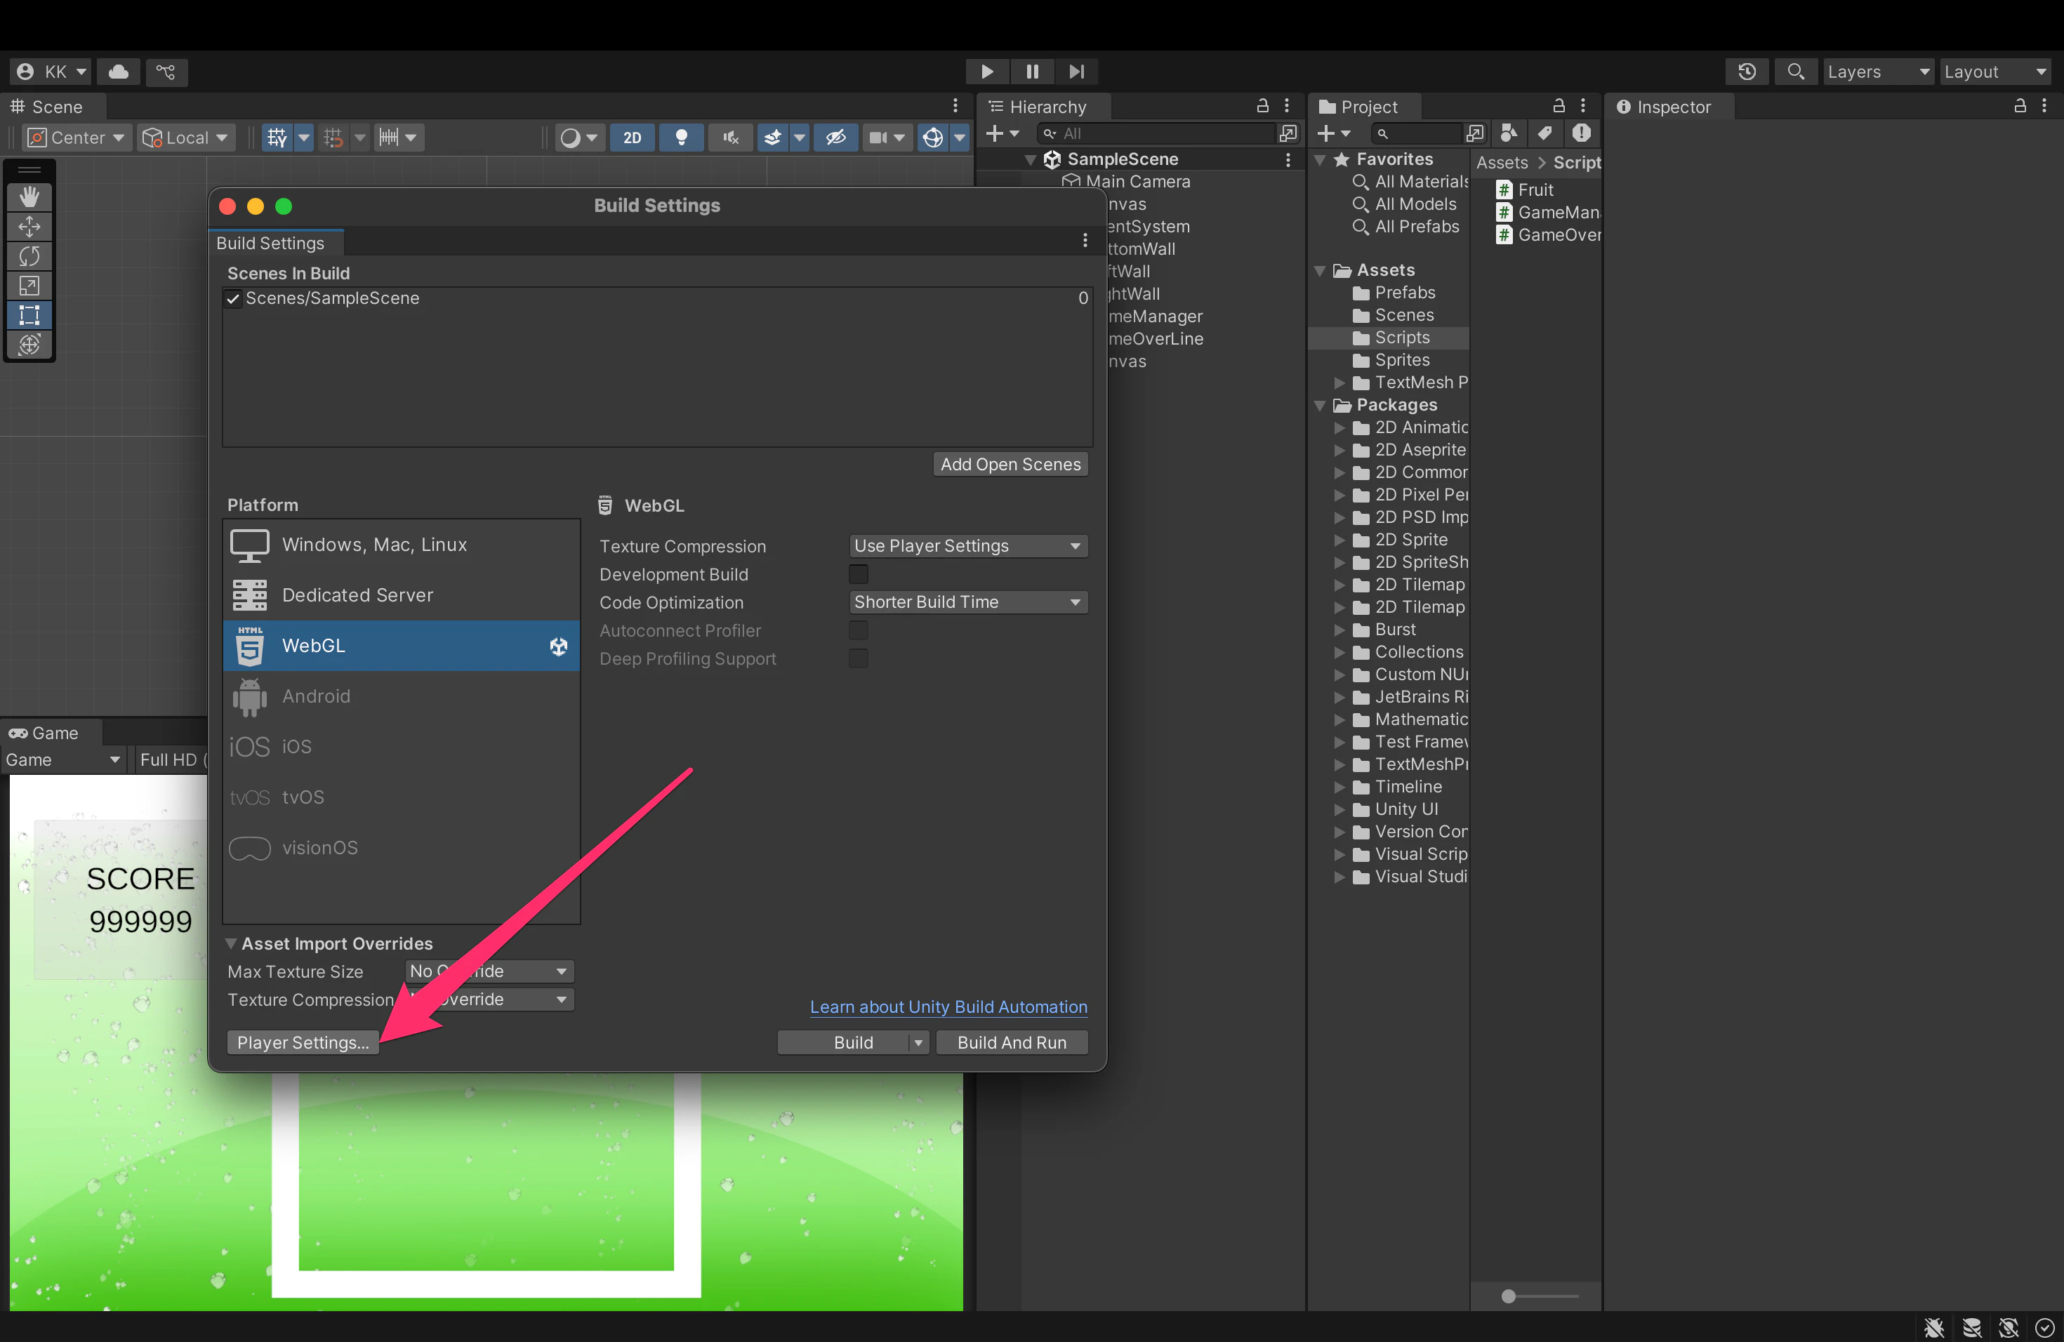Select the Rotate tool
Image resolution: width=2064 pixels, height=1342 pixels.
point(29,257)
